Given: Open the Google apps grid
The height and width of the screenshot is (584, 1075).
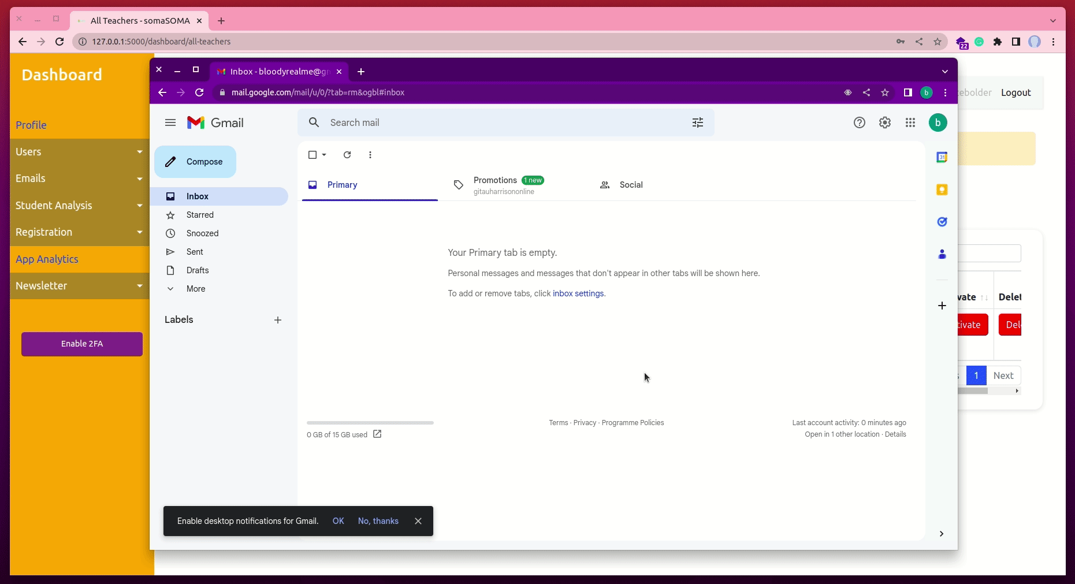Looking at the screenshot, I should coord(910,122).
